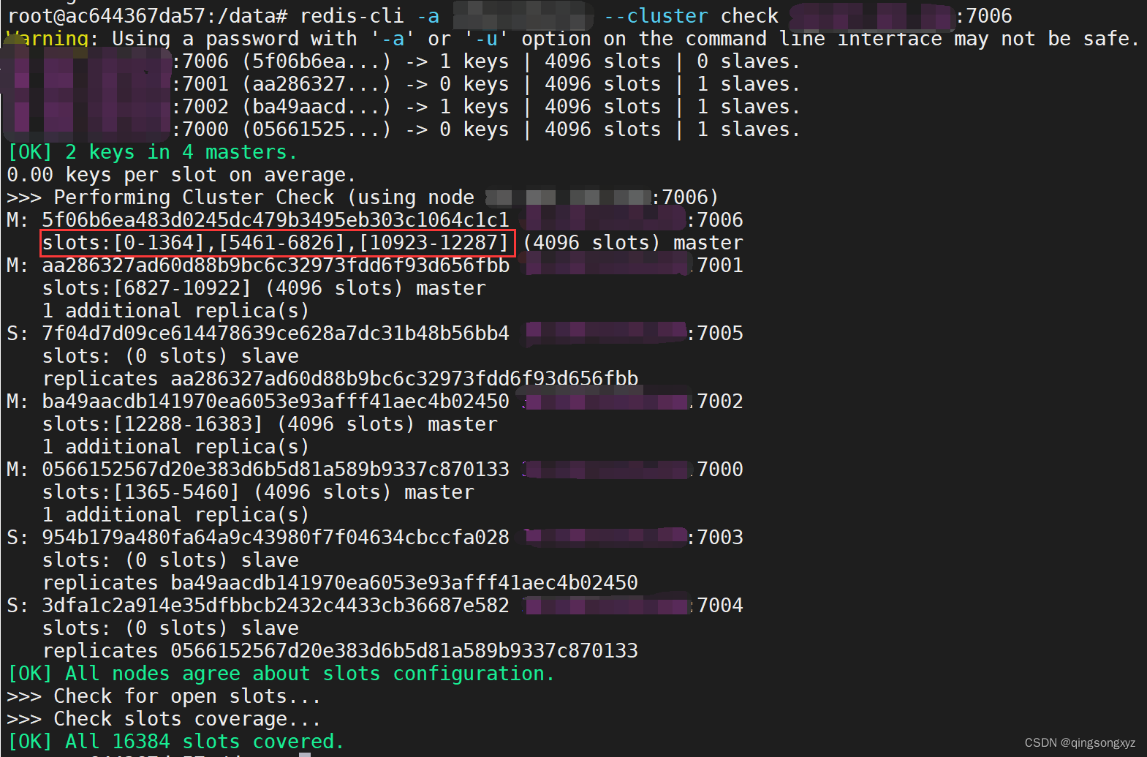Select node ID '(05661525...)' in summary
The width and height of the screenshot is (1147, 757).
click(317, 129)
